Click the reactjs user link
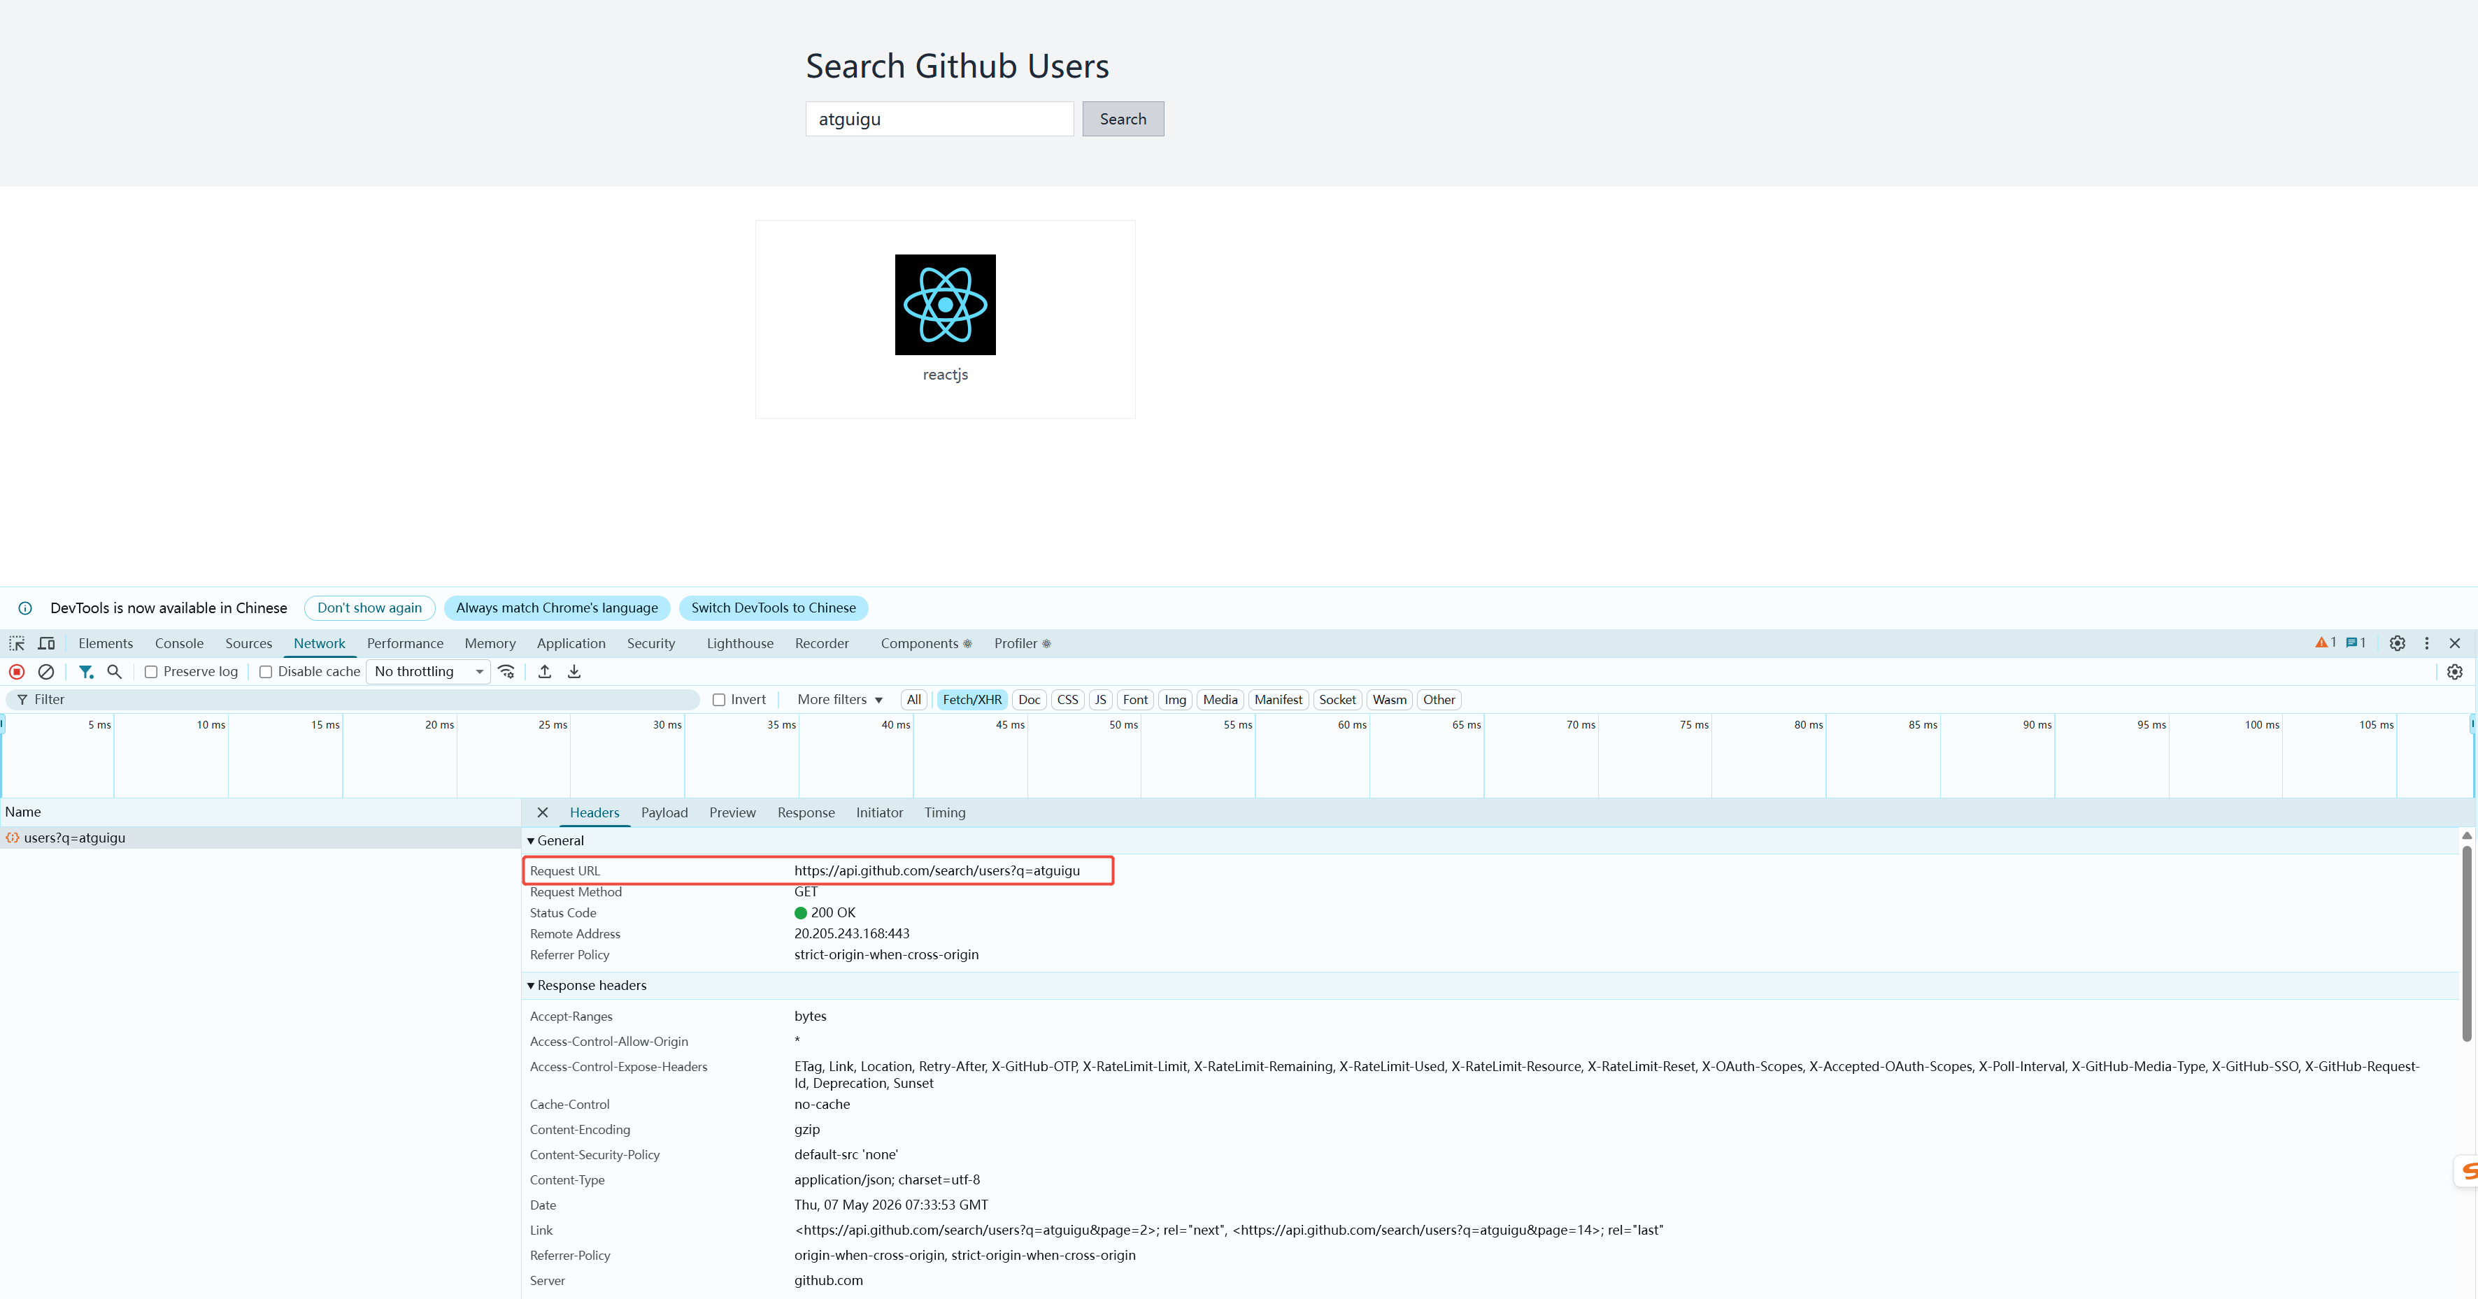Viewport: 2478px width, 1299px height. (945, 375)
